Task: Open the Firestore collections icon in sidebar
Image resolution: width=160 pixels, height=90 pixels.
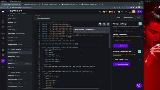Action: tap(3, 38)
